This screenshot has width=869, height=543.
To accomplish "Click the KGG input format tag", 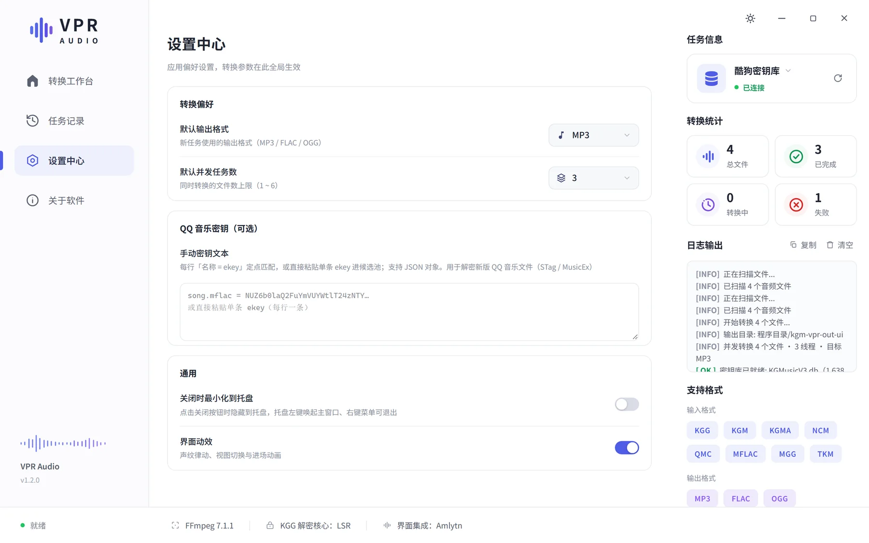I will coord(702,430).
